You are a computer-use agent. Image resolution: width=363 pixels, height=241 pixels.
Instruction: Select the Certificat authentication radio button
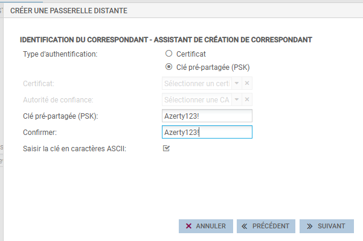pos(169,54)
